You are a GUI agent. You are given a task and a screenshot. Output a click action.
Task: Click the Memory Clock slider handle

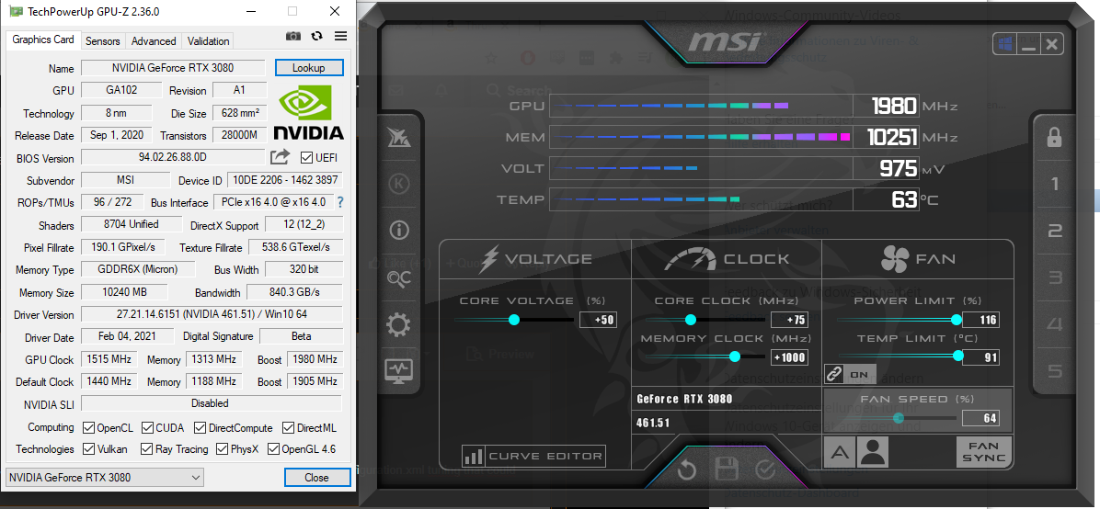[735, 356]
